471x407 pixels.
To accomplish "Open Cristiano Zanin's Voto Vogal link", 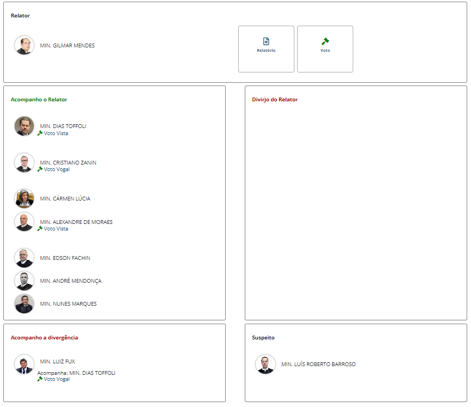I will [x=57, y=169].
